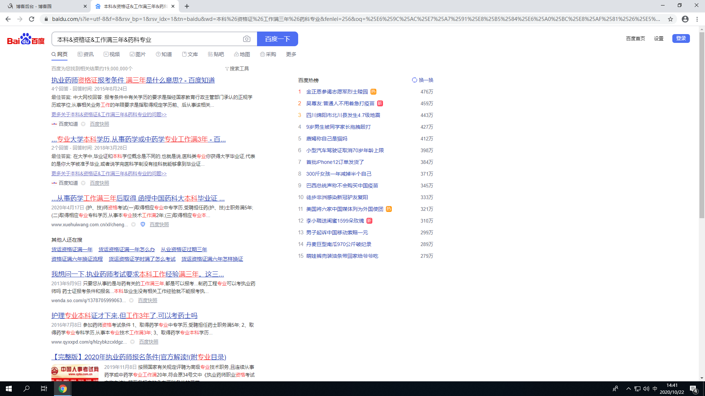Expand the 更多 search categories
This screenshot has height=396, width=705.
tap(291, 54)
